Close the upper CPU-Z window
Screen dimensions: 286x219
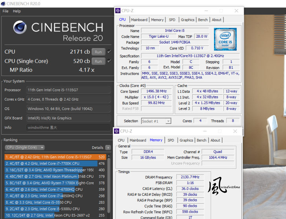pos(236,11)
